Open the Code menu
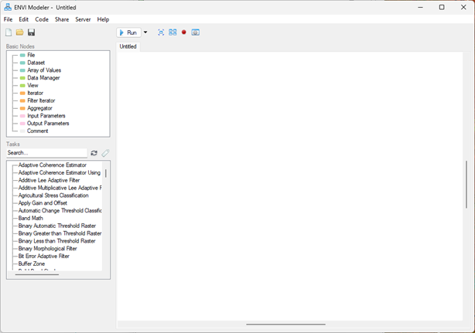Screen dimensions: 475x333 coord(42,19)
